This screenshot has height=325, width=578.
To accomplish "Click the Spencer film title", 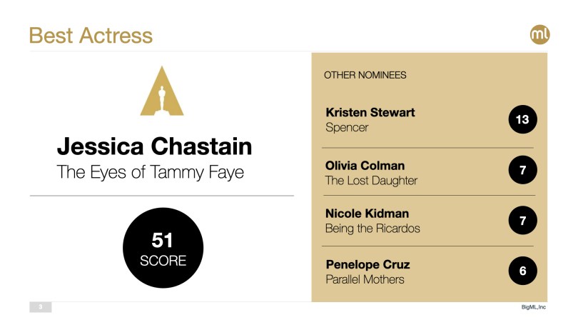I will [x=347, y=128].
